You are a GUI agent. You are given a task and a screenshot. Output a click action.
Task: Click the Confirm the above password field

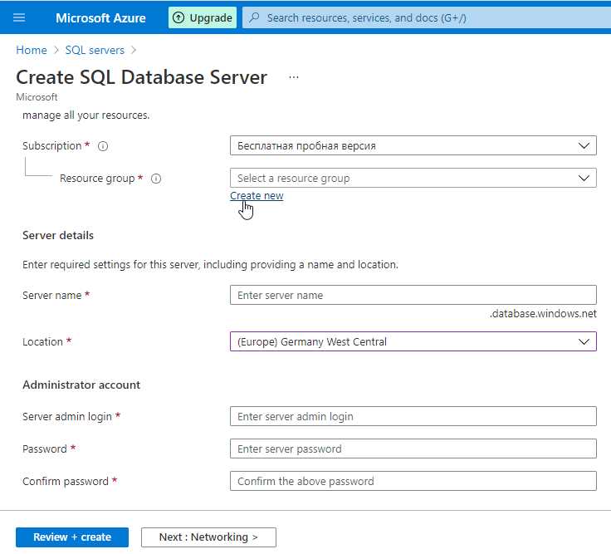point(413,481)
